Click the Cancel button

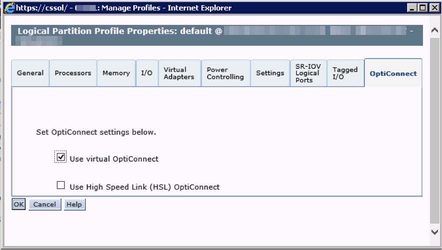pyautogui.click(x=45, y=205)
